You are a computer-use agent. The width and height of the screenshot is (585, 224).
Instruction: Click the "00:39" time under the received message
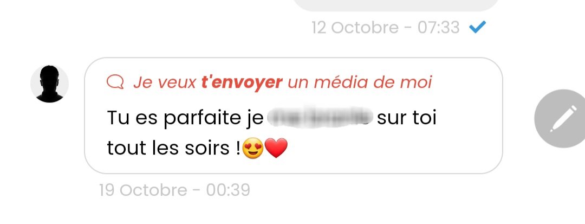tap(228, 190)
